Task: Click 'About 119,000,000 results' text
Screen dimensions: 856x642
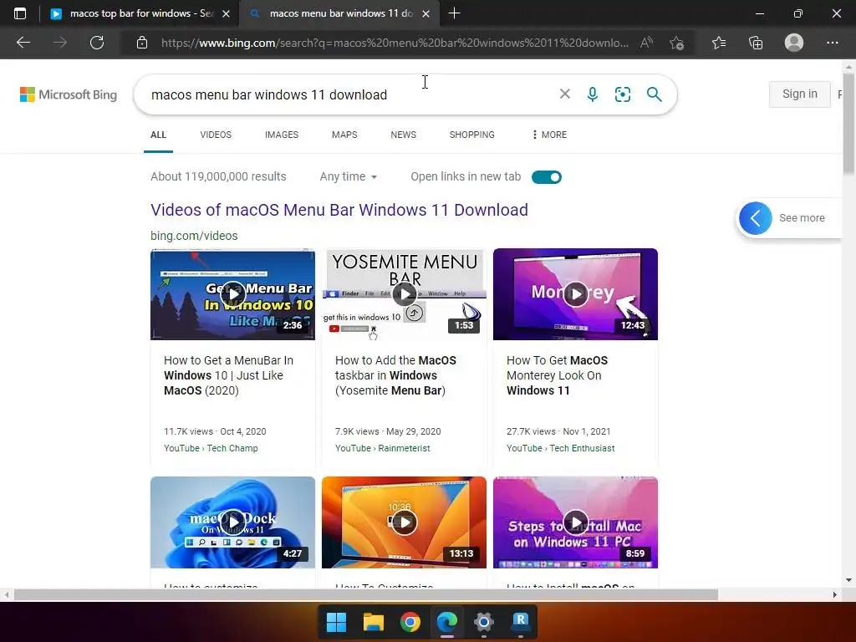Action: tap(218, 176)
